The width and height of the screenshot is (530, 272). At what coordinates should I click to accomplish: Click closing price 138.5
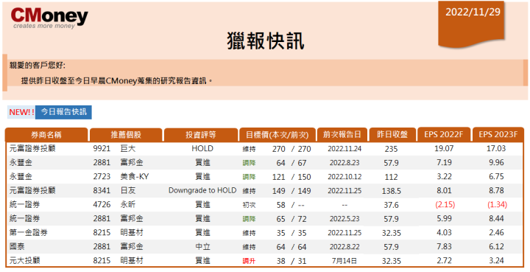coord(391,191)
